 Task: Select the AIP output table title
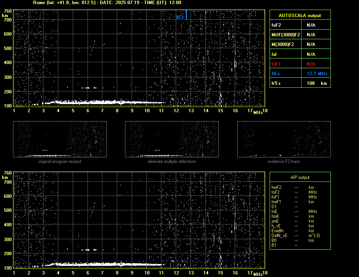[x=300, y=177]
